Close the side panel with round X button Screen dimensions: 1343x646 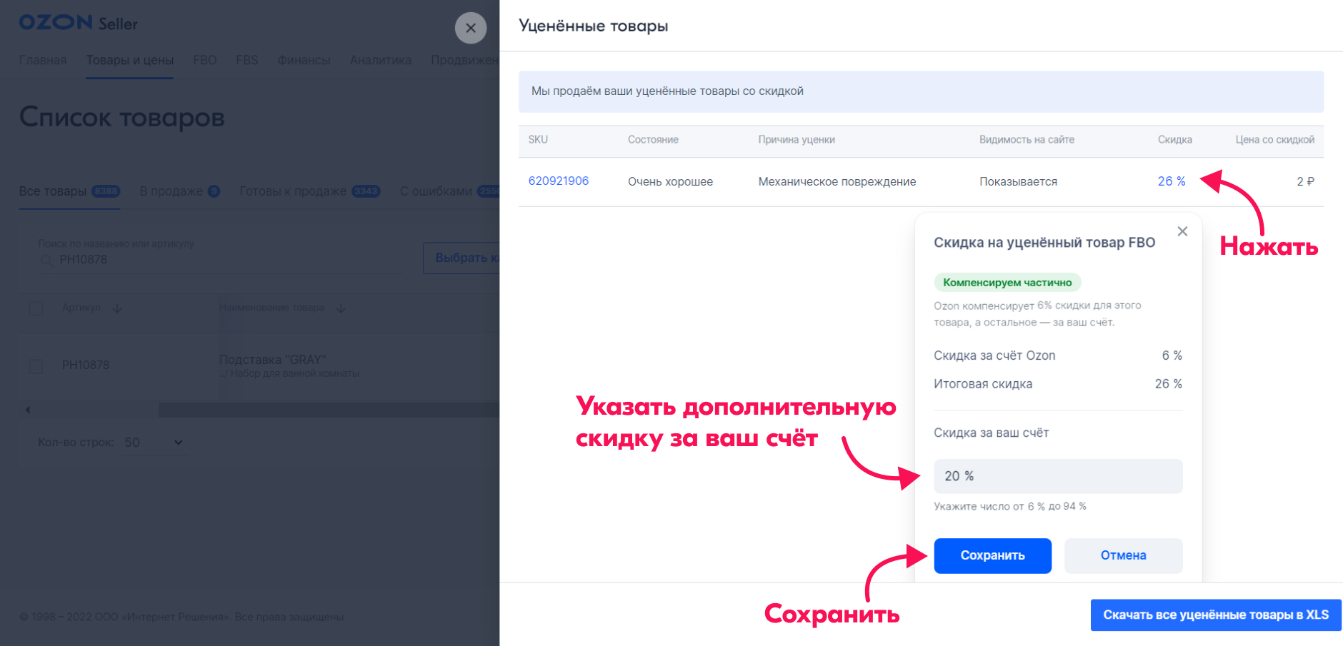click(x=471, y=28)
